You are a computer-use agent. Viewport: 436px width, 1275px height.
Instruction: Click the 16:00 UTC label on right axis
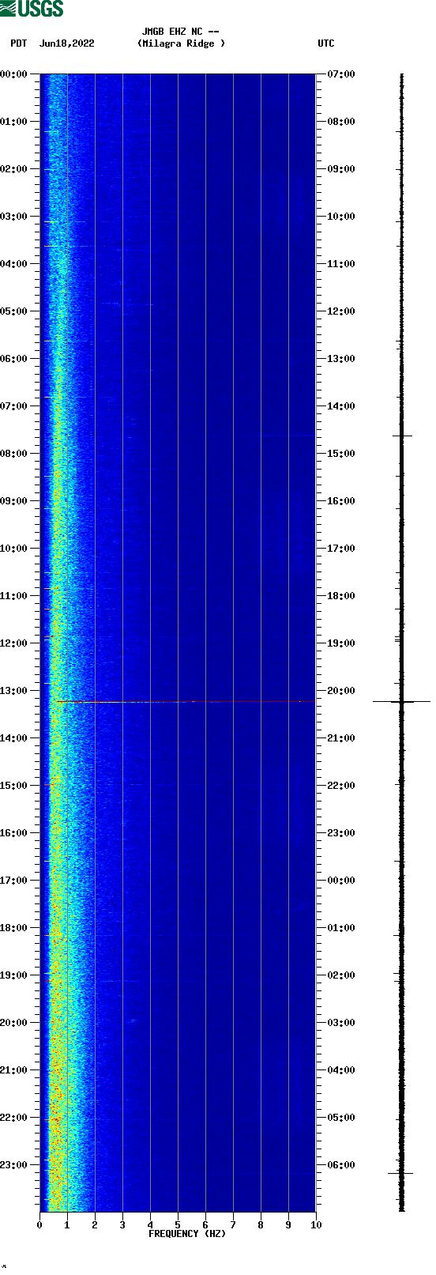[341, 501]
